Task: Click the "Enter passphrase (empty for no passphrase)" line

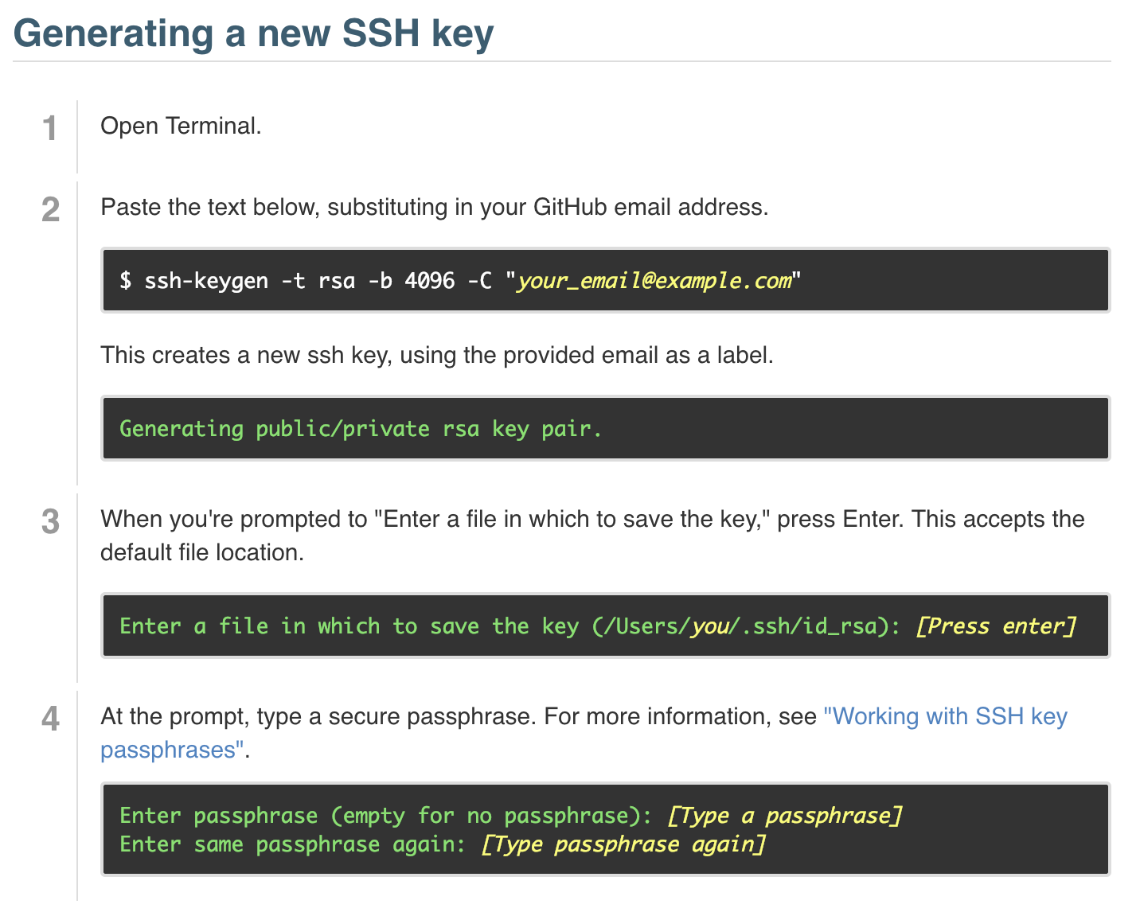Action: (x=385, y=816)
